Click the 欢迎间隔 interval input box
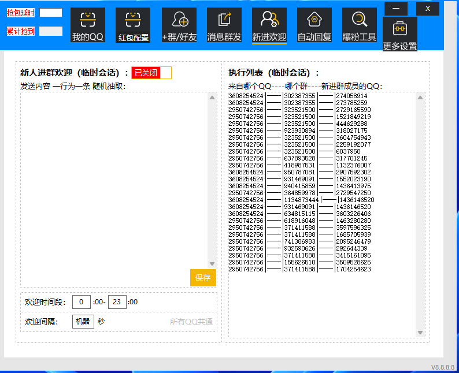Image resolution: width=459 pixels, height=373 pixels. pyautogui.click(x=83, y=322)
